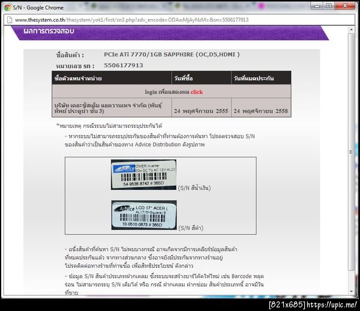
Task: Click the Chrome icon in title bar
Action: (7, 8)
